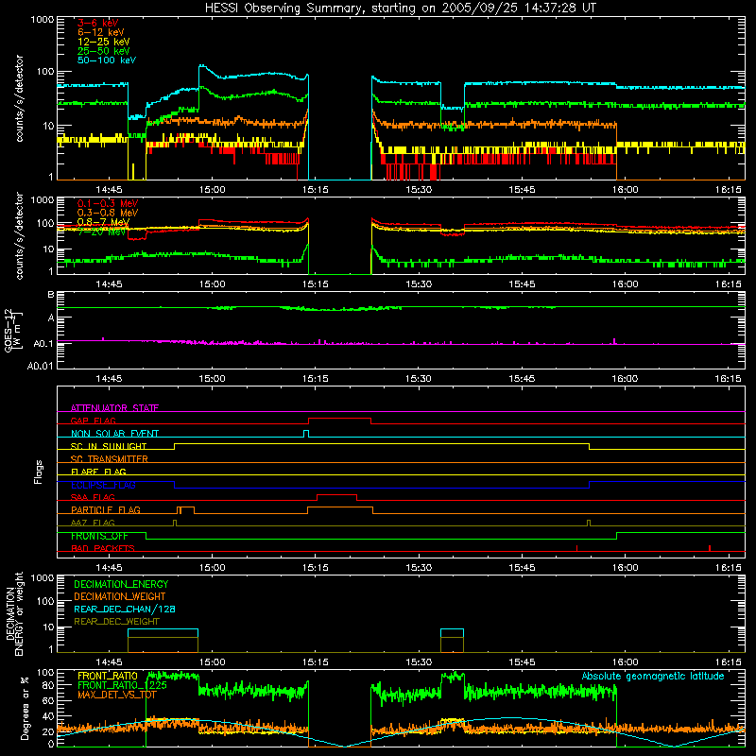Click the MAX_DET_VS_TOT legend label
Screen dimensions: 756x756
click(116, 695)
